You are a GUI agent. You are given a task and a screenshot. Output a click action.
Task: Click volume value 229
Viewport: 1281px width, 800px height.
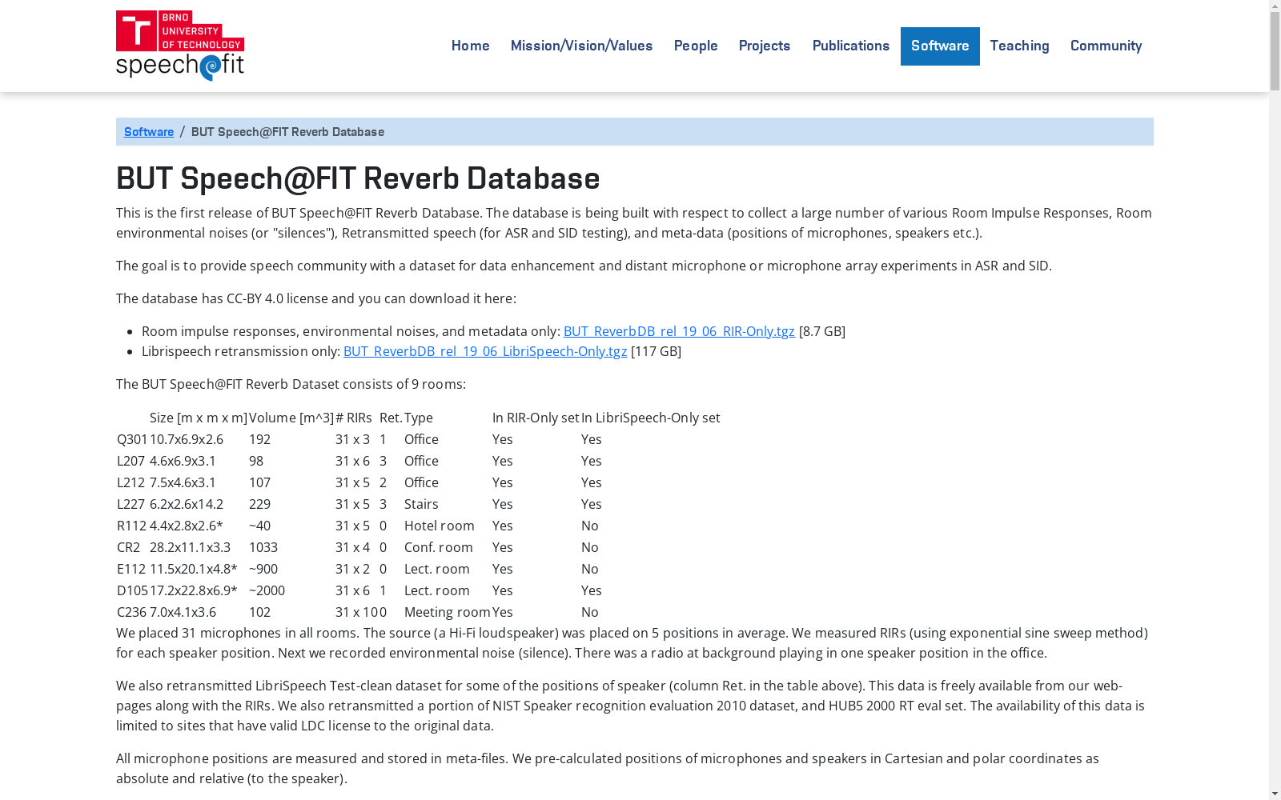click(260, 504)
